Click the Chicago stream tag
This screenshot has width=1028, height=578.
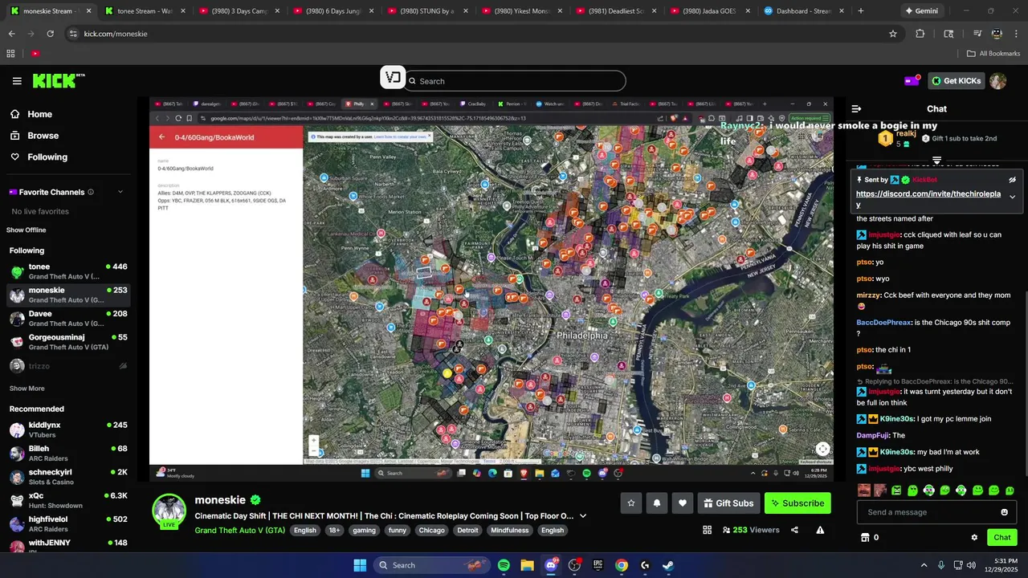pyautogui.click(x=431, y=530)
